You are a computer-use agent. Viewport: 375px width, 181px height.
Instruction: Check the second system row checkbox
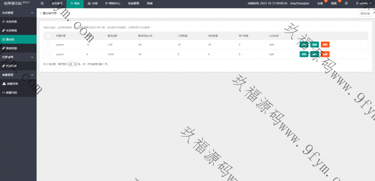click(48, 54)
